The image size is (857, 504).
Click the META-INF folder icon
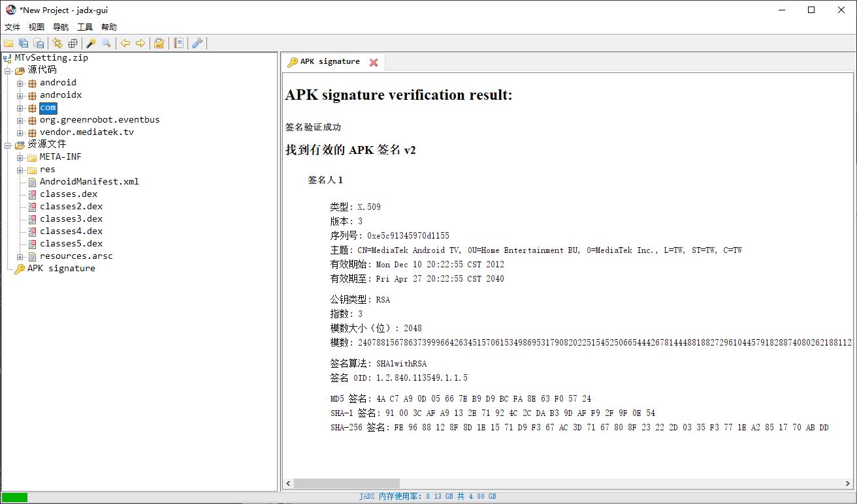(x=32, y=157)
